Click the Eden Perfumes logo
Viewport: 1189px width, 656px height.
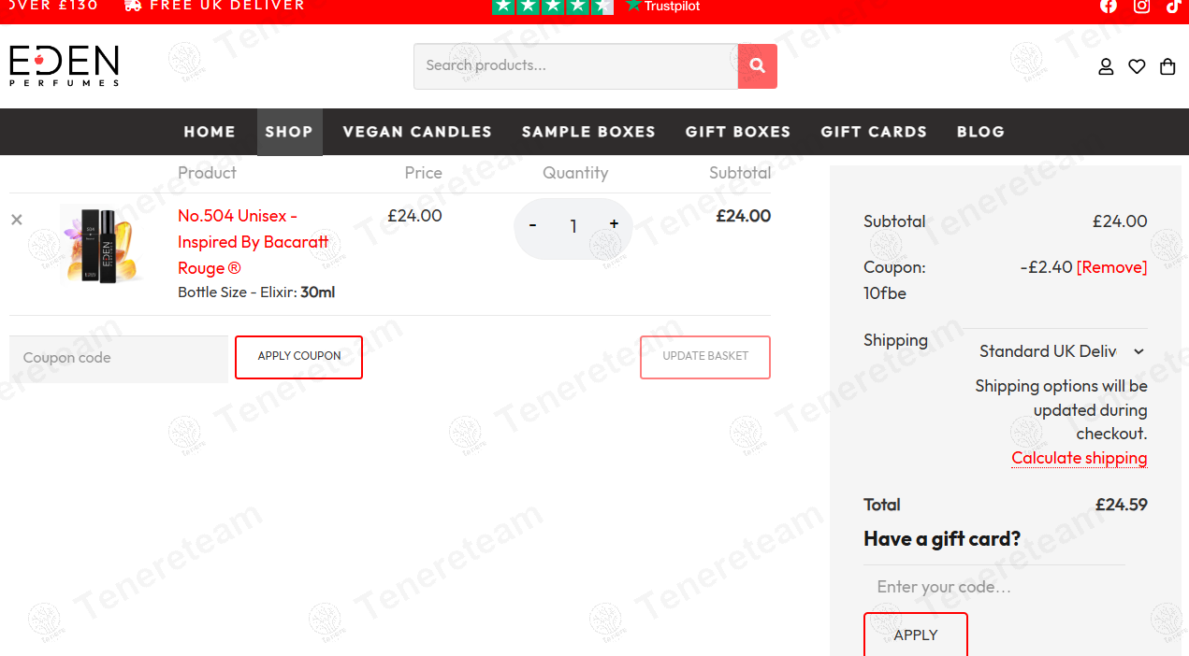pyautogui.click(x=65, y=65)
